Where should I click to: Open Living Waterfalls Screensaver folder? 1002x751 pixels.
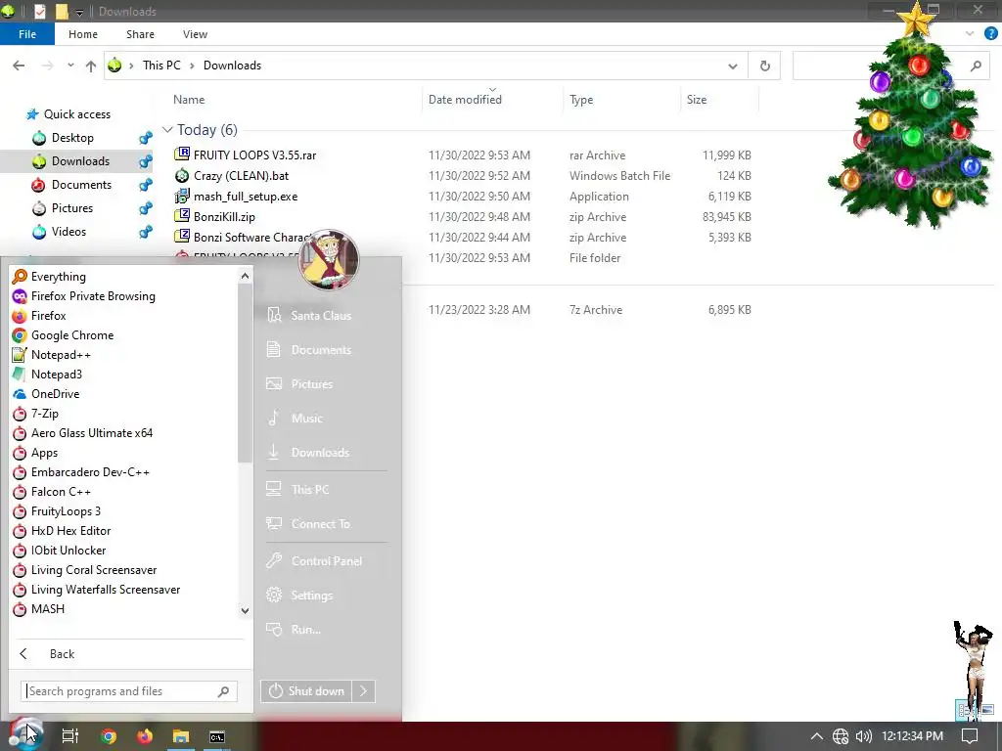point(96,590)
